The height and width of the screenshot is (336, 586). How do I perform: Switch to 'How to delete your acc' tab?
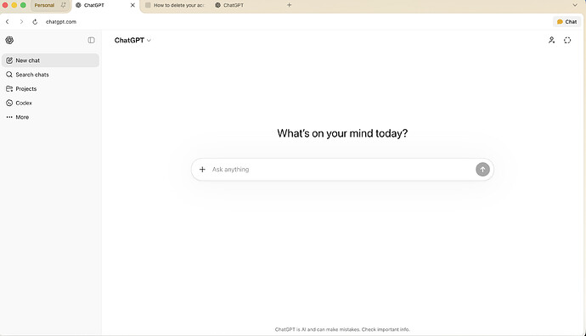pyautogui.click(x=176, y=5)
